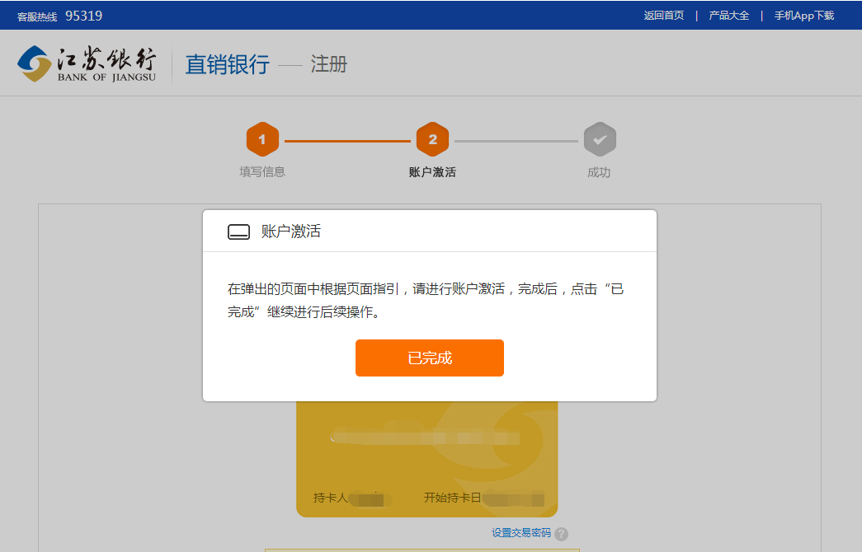Click the orange 已完成 button
This screenshot has height=552, width=862.
[x=430, y=358]
